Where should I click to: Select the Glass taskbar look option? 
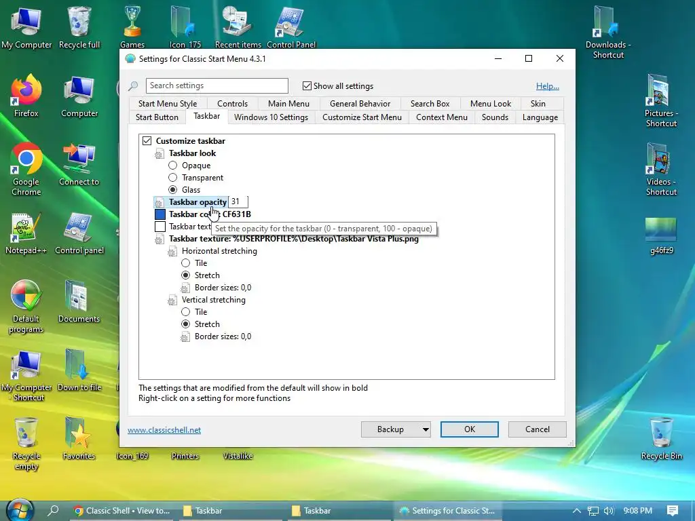(173, 190)
